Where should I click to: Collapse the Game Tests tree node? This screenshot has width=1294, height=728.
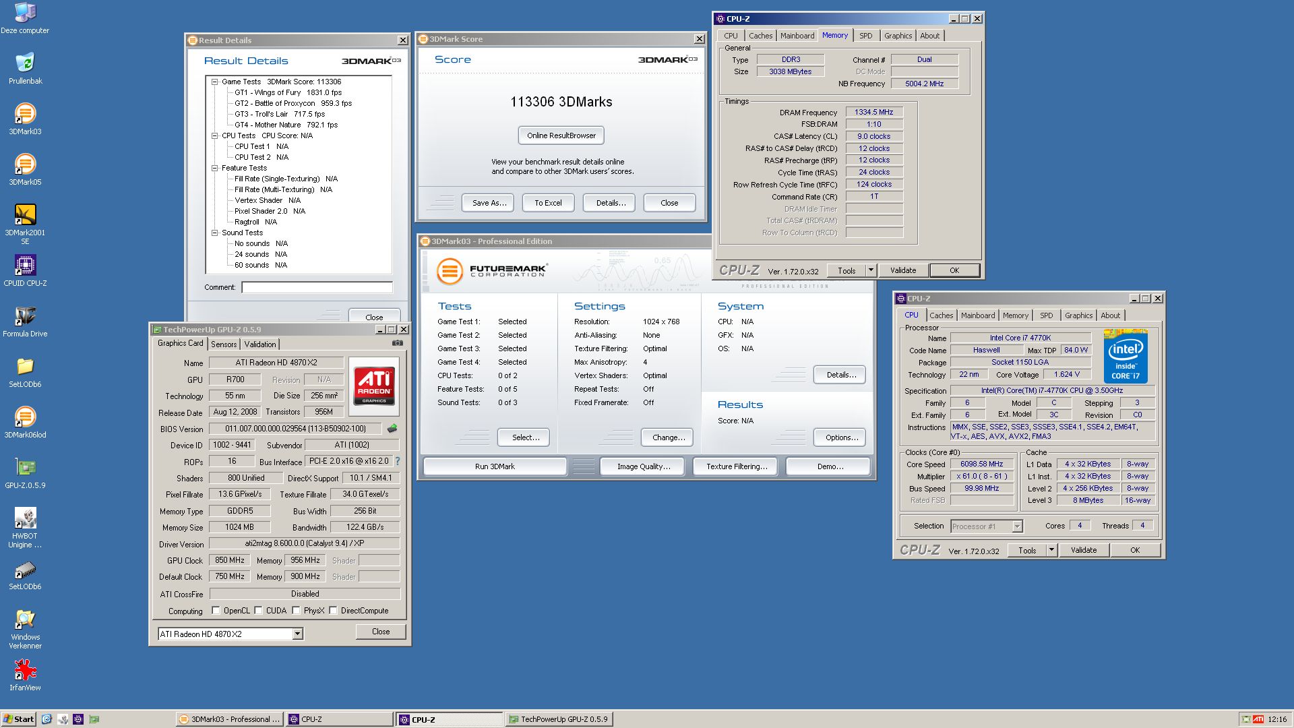point(214,82)
